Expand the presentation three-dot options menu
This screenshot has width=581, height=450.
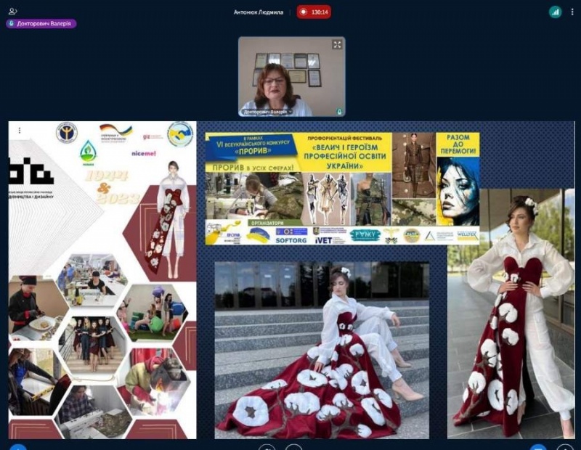click(x=19, y=131)
